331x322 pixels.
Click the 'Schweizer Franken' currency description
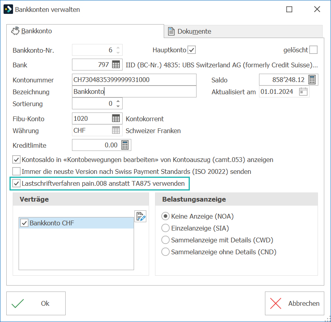[x=153, y=131]
